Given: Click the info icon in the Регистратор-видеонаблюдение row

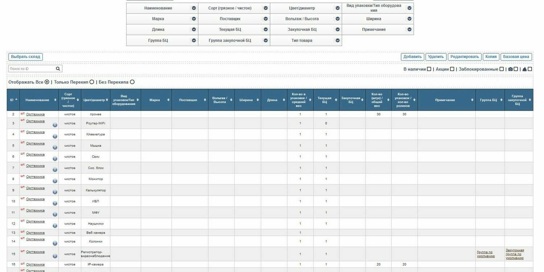Looking at the screenshot, I should pyautogui.click(x=55, y=256).
